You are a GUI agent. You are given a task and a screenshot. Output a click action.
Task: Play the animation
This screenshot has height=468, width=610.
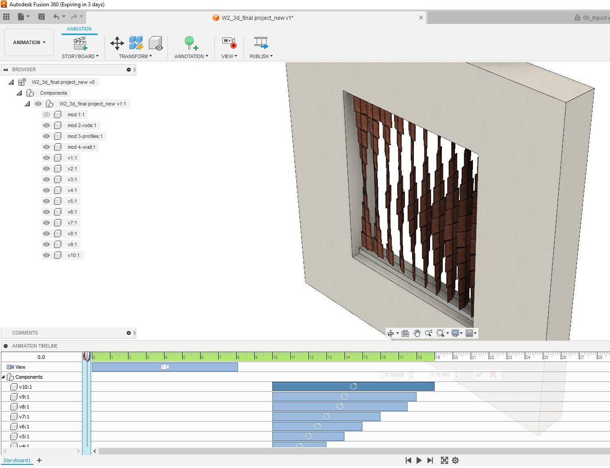pyautogui.click(x=419, y=460)
